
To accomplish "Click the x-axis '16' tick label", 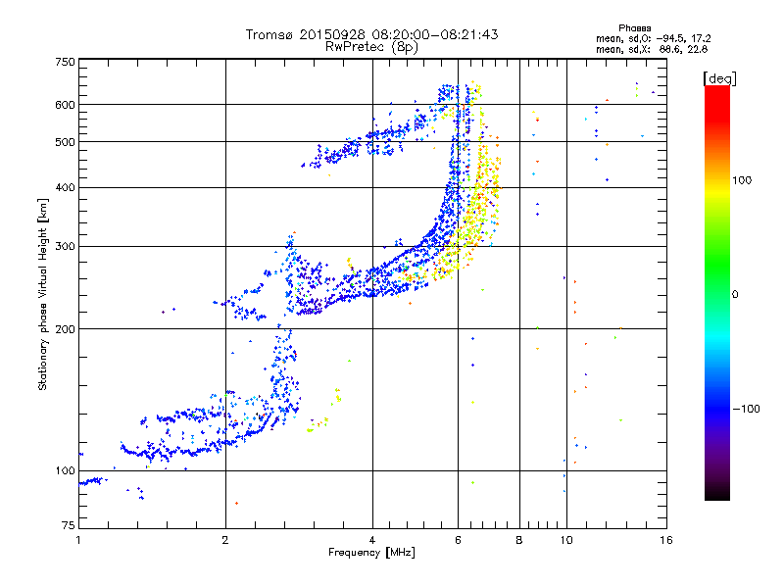I will point(666,540).
